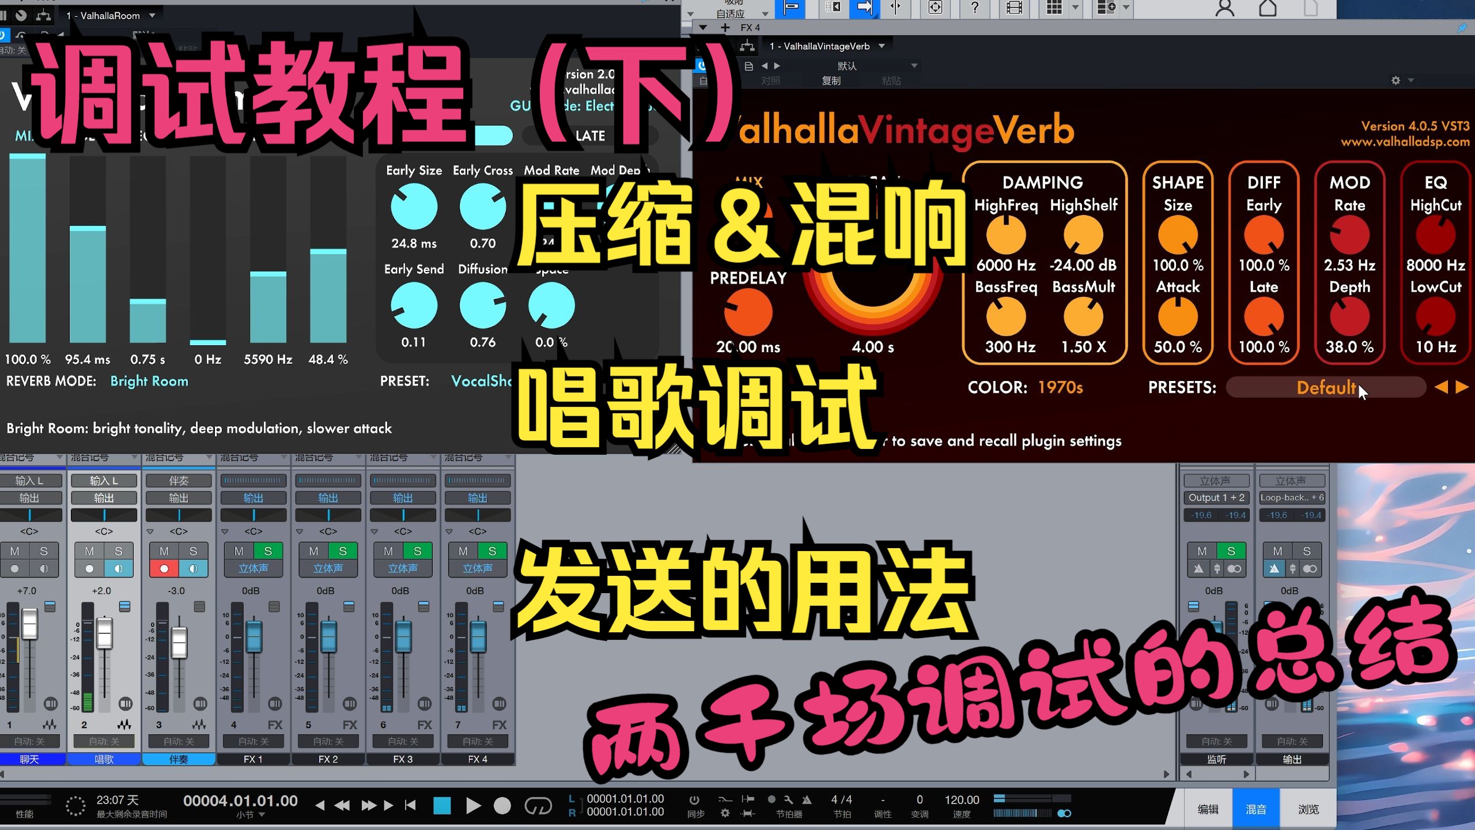Select the next VintageVerb preset arrow

(1462, 387)
